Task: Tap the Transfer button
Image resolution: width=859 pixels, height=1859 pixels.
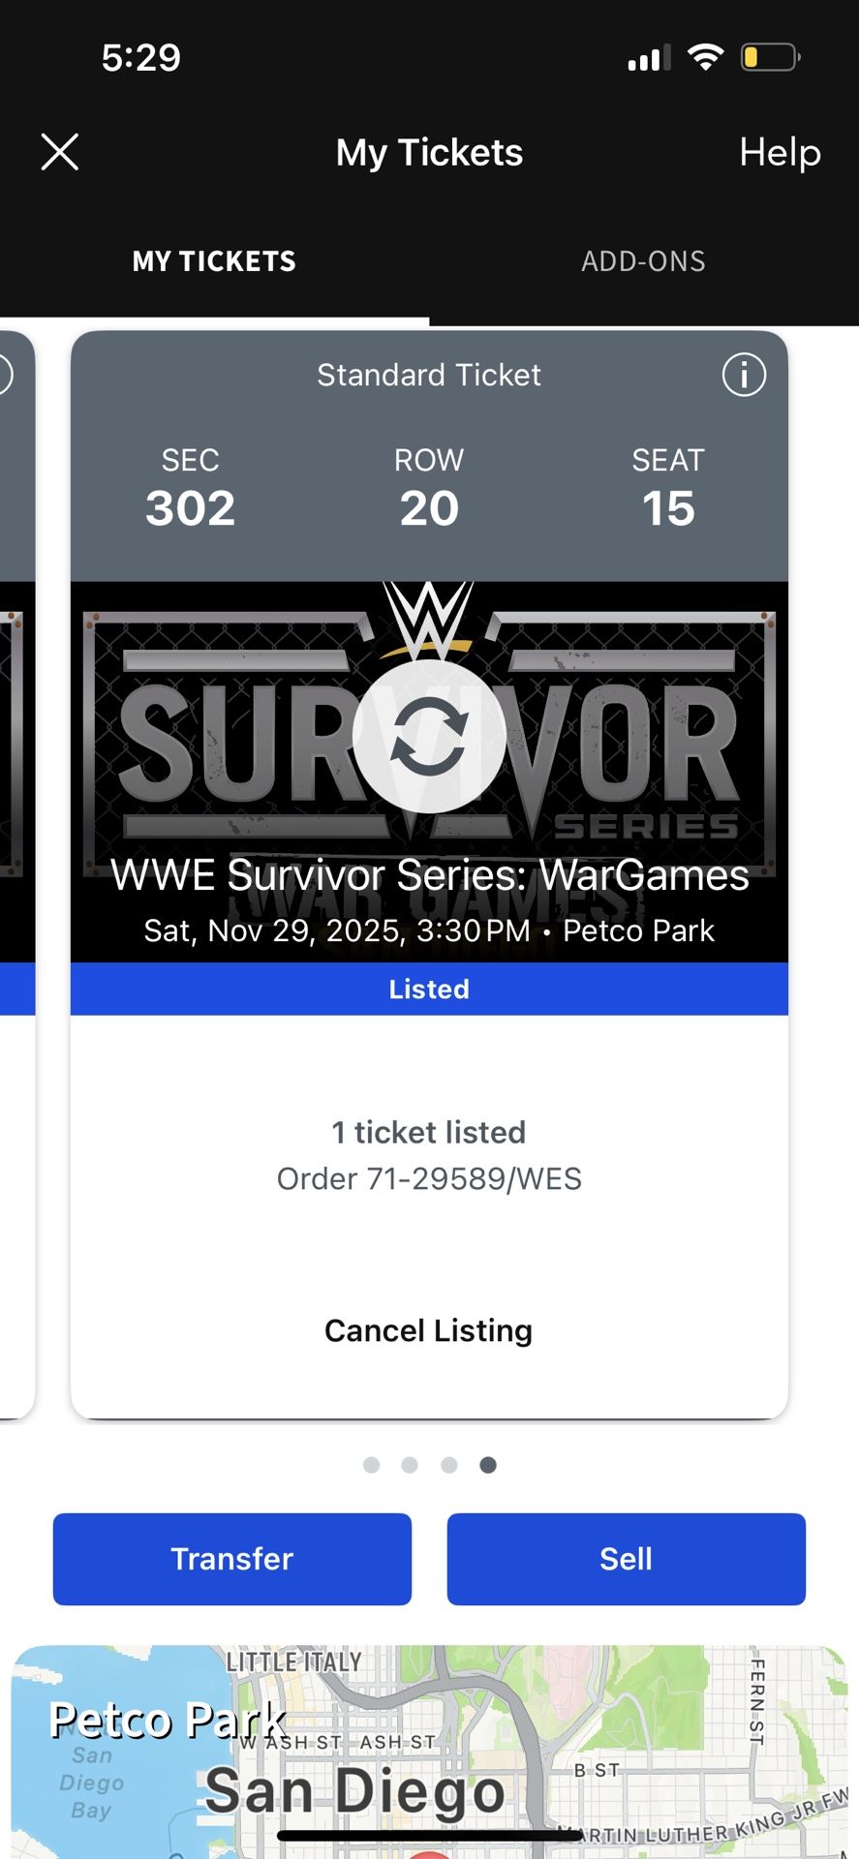Action: click(x=231, y=1558)
